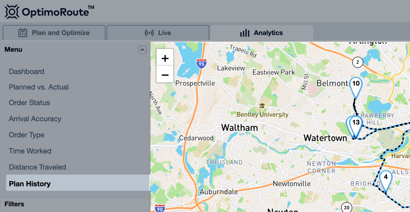Click the Bentley University map icon
Image resolution: width=410 pixels, height=212 pixels.
tap(262, 106)
